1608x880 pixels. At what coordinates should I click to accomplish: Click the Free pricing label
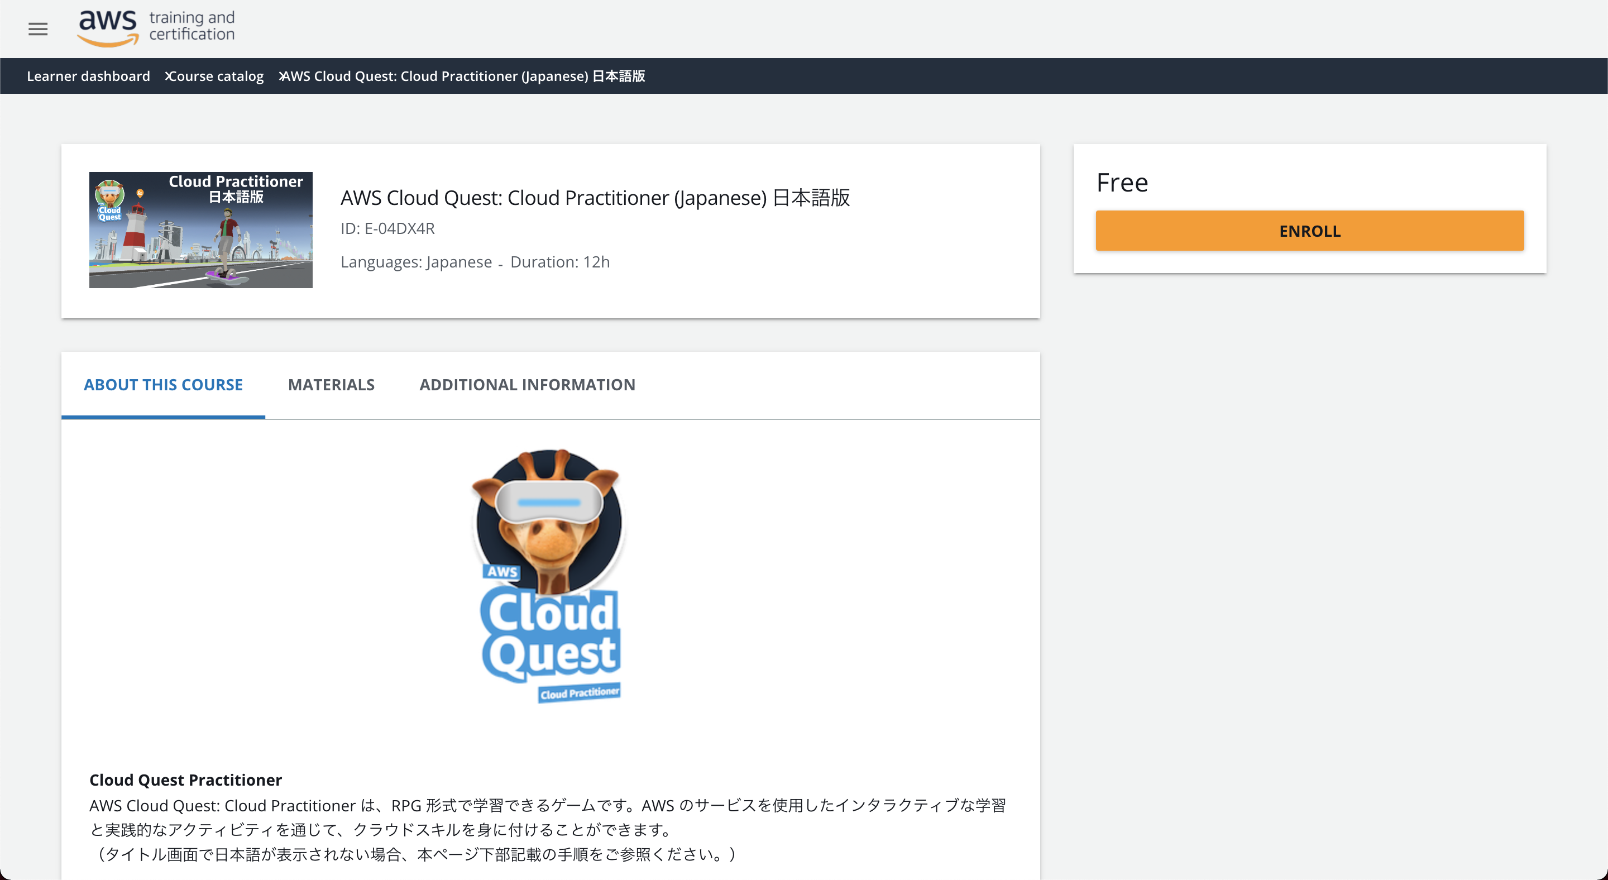pyautogui.click(x=1122, y=182)
